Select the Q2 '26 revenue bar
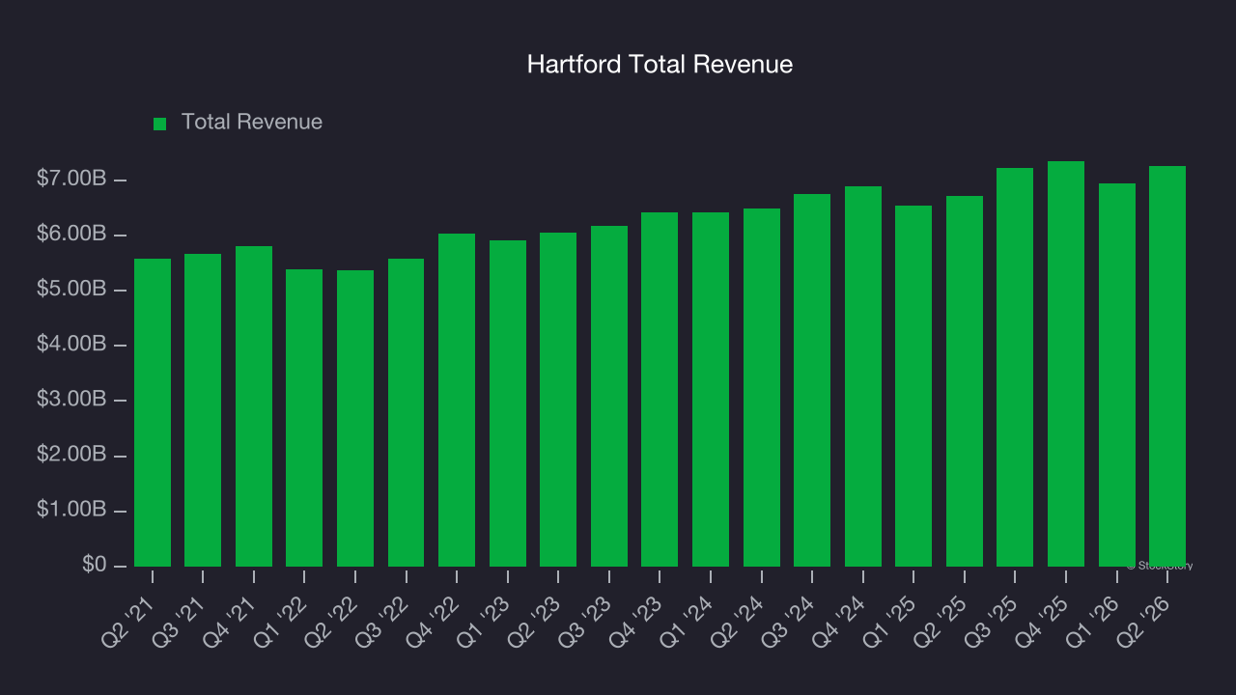The width and height of the screenshot is (1236, 695). point(1167,366)
